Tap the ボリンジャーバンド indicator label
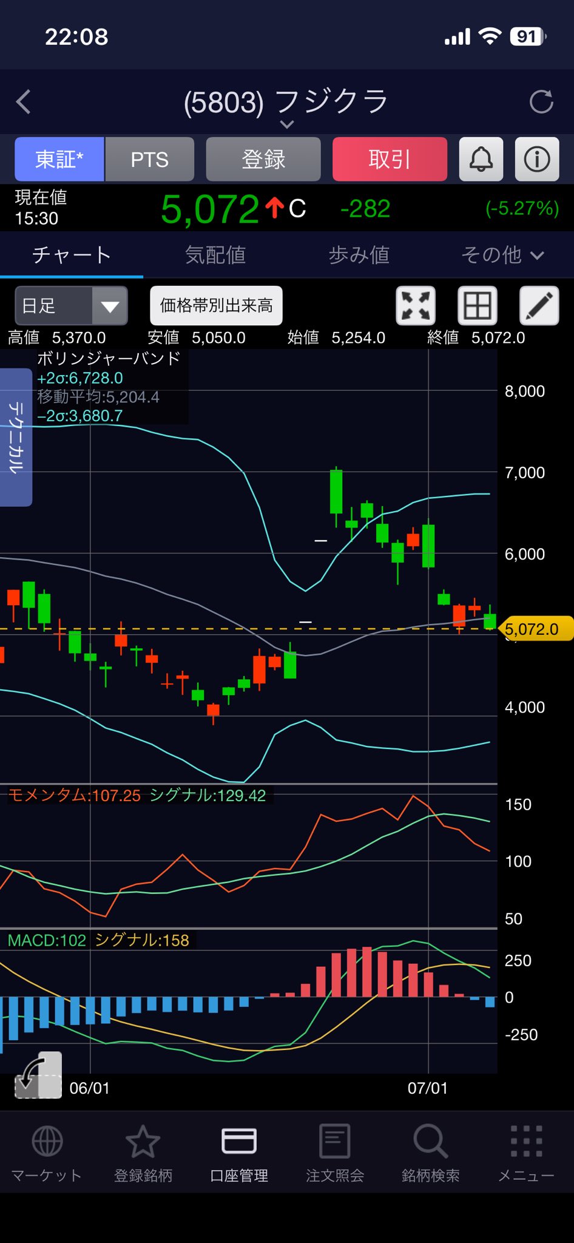The width and height of the screenshot is (574, 1243). 109,359
